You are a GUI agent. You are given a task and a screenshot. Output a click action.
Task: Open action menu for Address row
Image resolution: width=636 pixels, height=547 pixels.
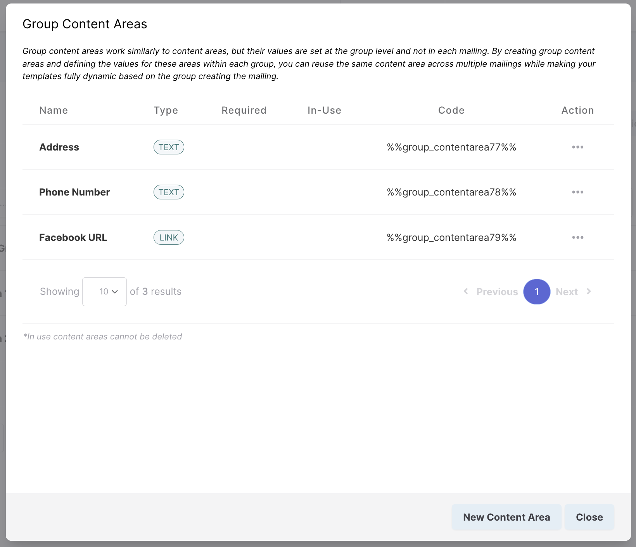(x=577, y=147)
